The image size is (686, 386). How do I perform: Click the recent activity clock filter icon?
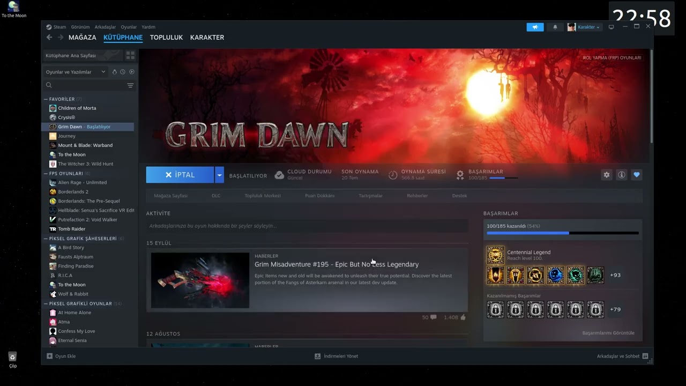pyautogui.click(x=123, y=72)
